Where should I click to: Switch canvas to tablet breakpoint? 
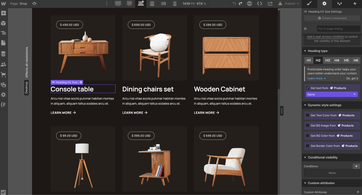coord(152,4)
